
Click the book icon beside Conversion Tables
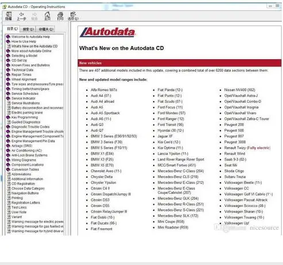click(x=8, y=170)
